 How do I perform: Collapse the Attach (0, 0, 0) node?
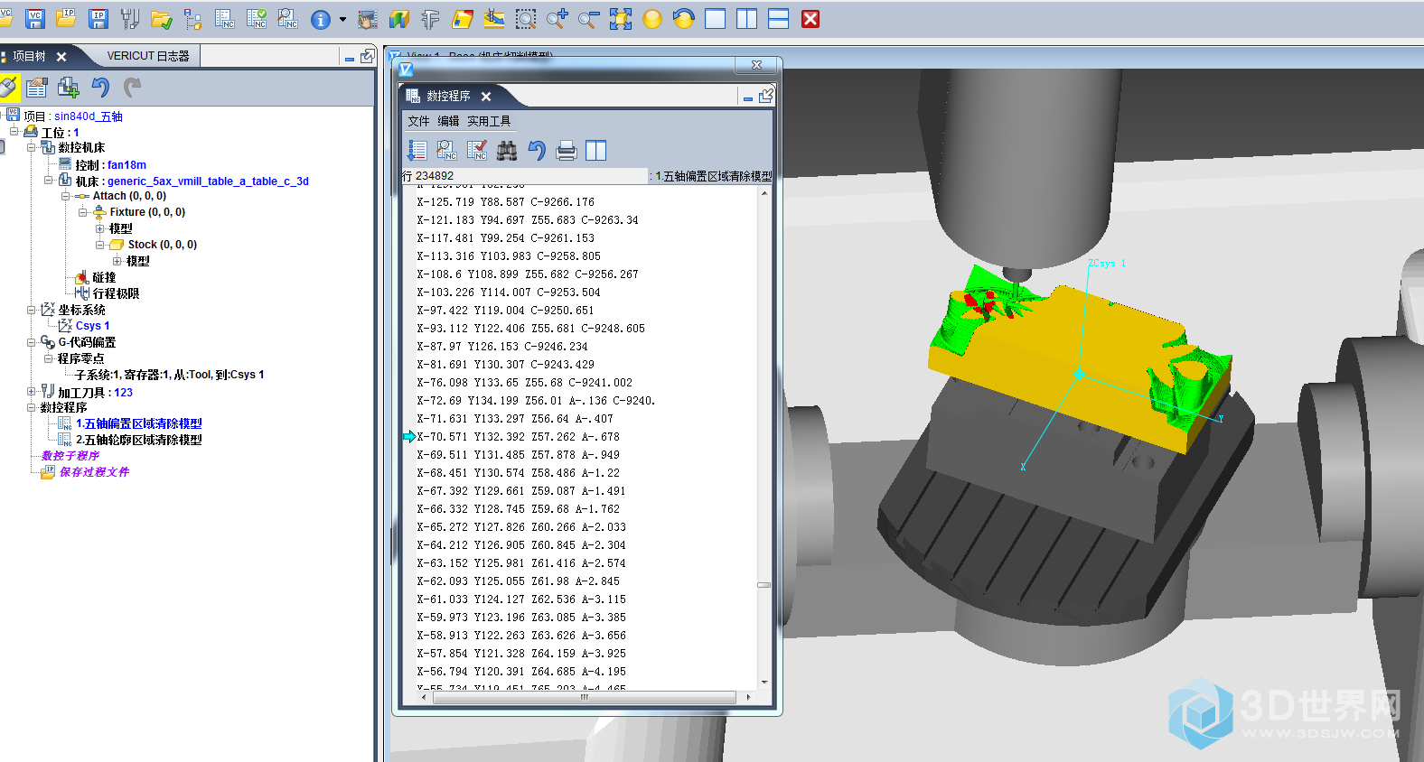[66, 196]
